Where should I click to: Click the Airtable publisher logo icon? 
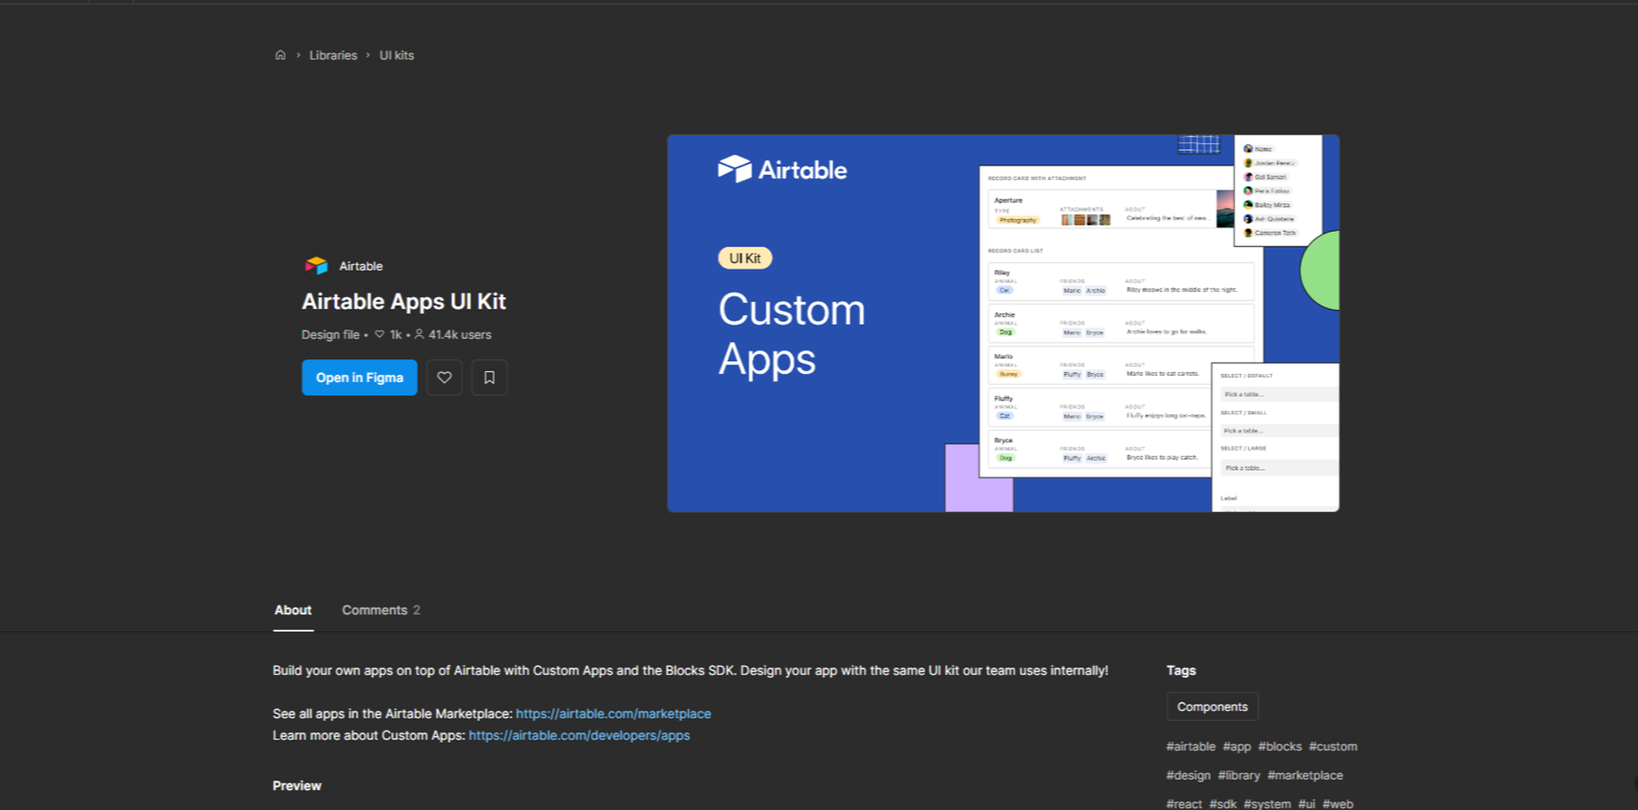tap(316, 265)
